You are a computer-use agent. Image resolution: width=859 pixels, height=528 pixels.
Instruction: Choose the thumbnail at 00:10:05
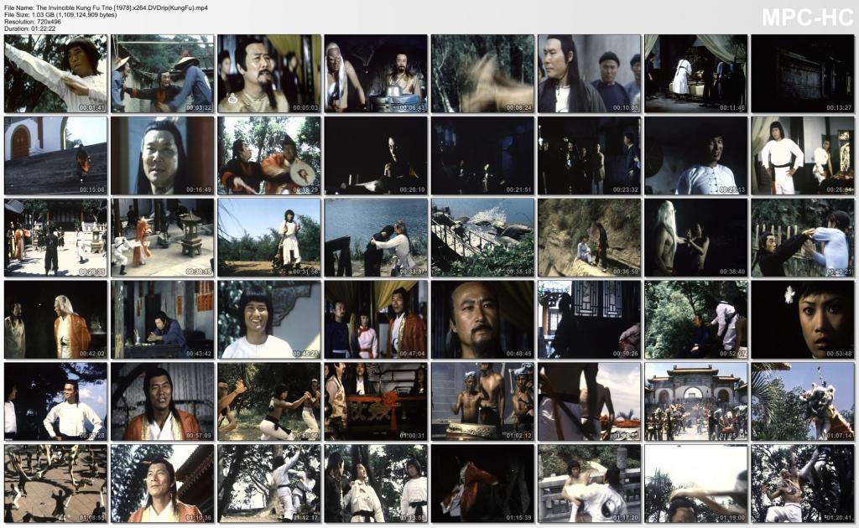(589, 74)
